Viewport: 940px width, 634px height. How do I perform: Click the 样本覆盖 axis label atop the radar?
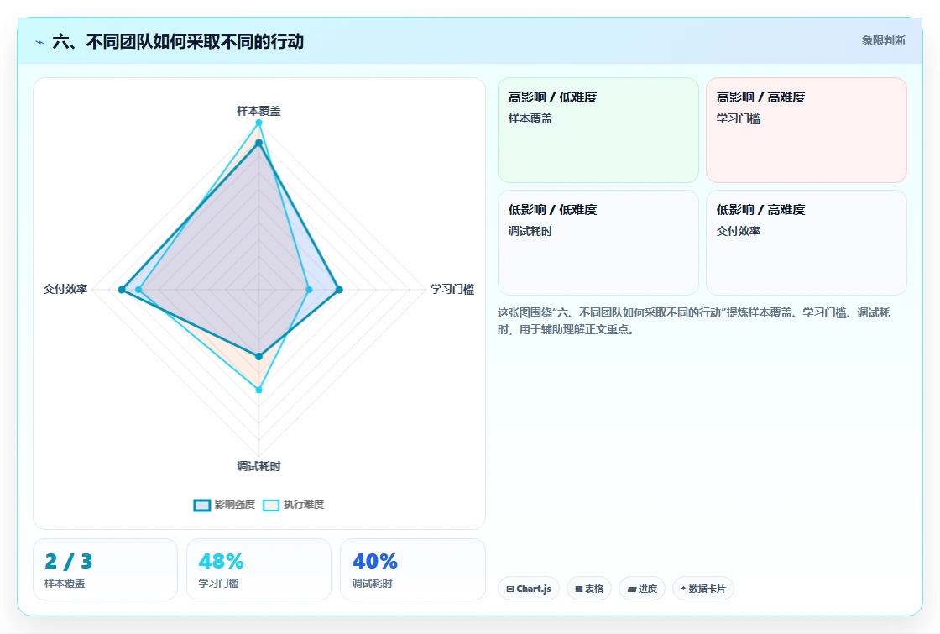tap(259, 111)
